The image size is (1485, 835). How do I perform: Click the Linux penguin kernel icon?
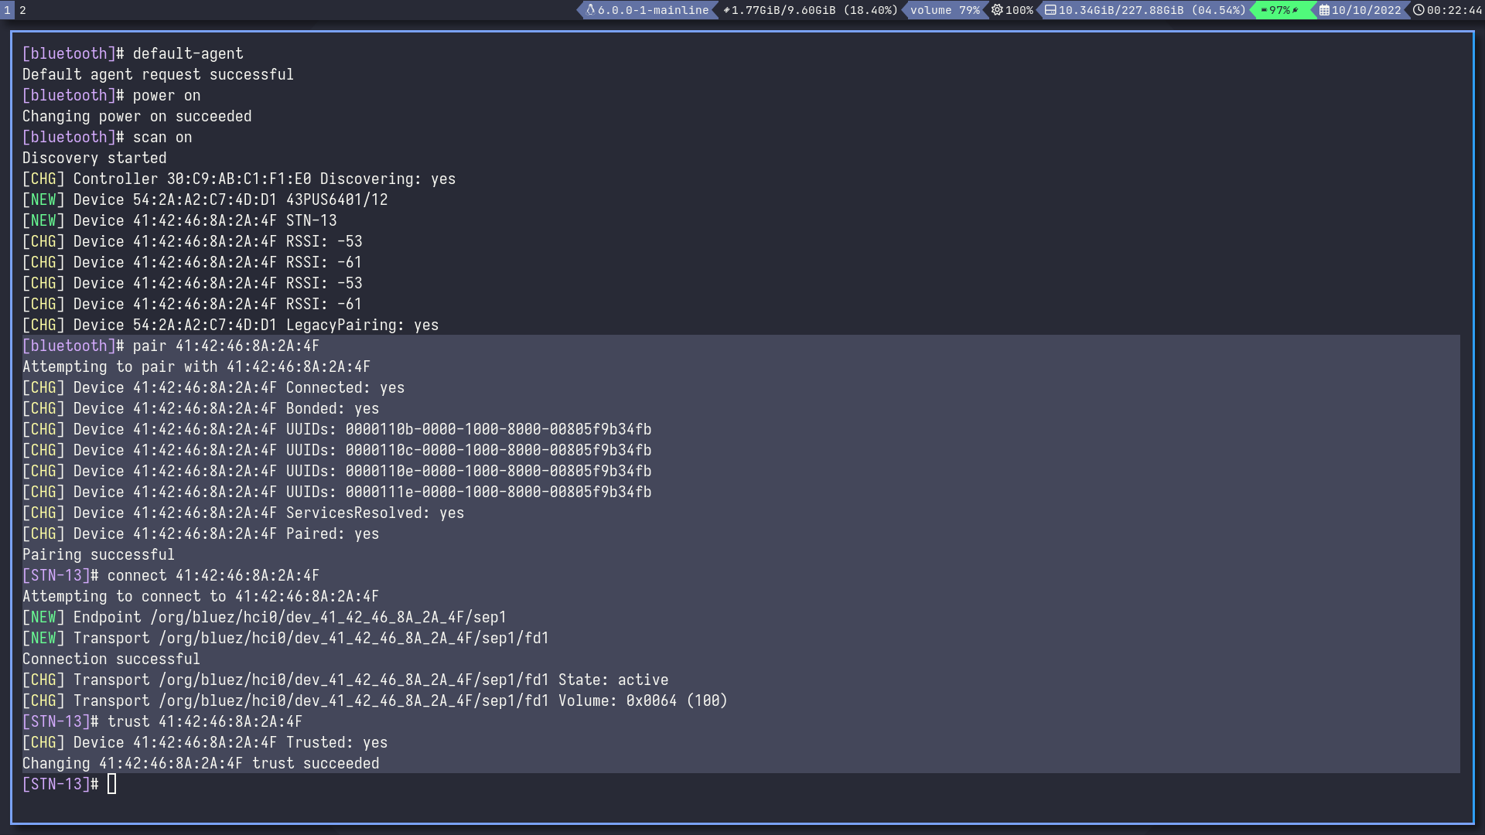point(591,10)
